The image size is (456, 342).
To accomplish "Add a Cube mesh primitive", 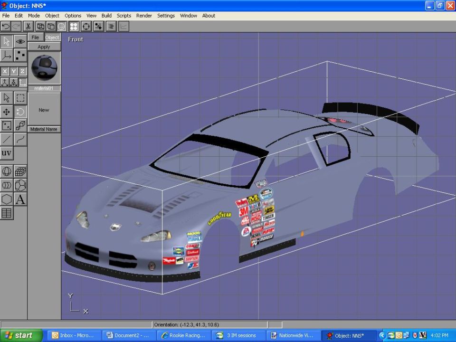I will tap(20, 171).
